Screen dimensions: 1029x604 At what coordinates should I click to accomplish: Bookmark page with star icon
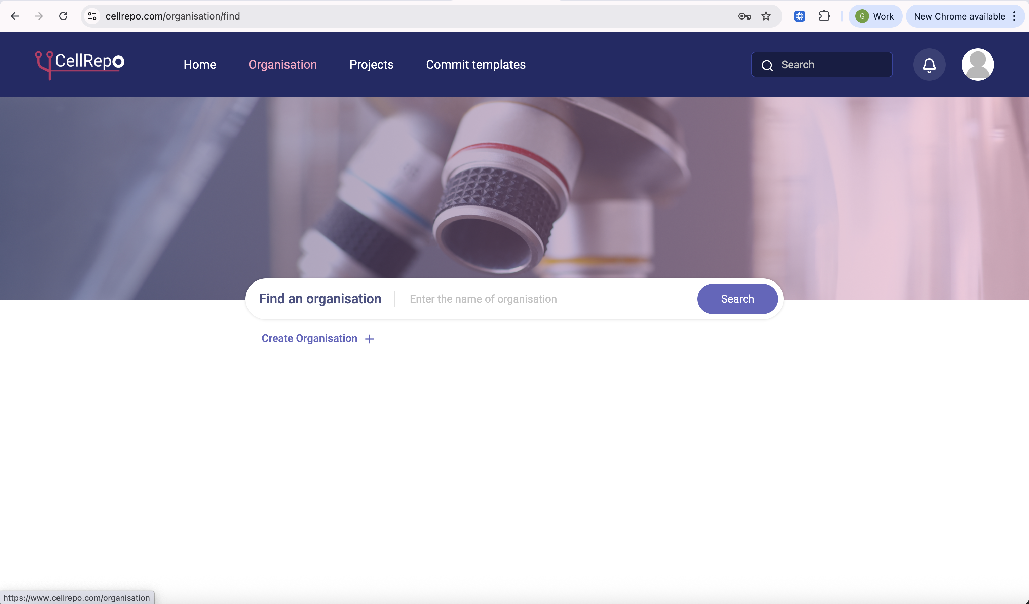click(766, 16)
